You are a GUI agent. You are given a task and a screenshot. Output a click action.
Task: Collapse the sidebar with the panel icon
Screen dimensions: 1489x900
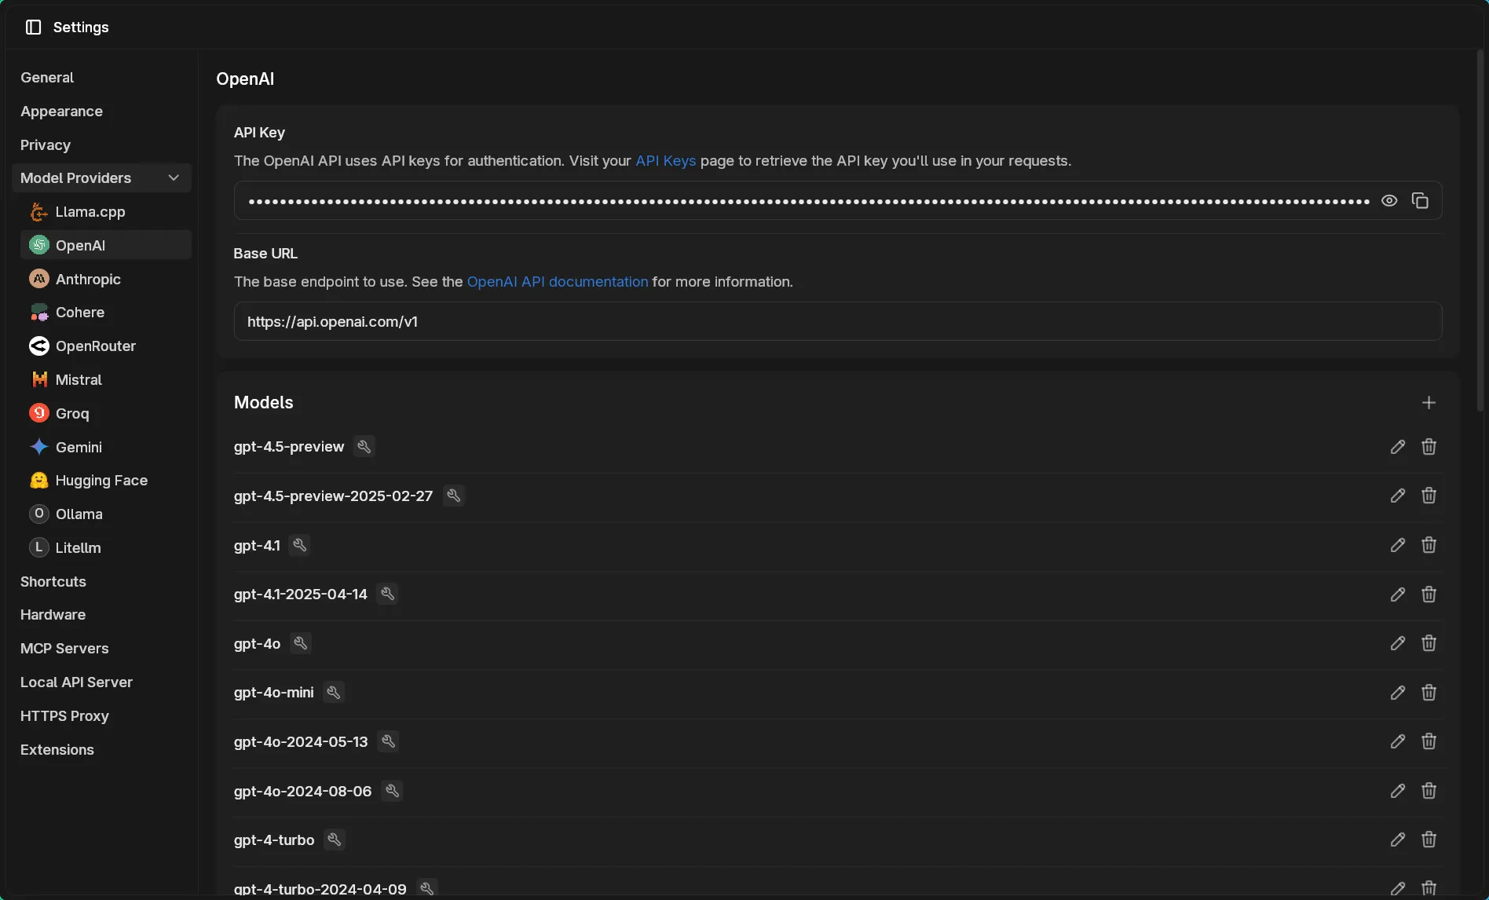click(32, 27)
